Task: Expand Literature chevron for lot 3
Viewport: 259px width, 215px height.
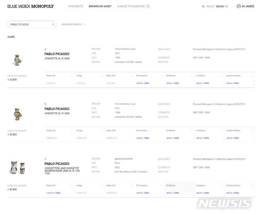Action: (221, 185)
